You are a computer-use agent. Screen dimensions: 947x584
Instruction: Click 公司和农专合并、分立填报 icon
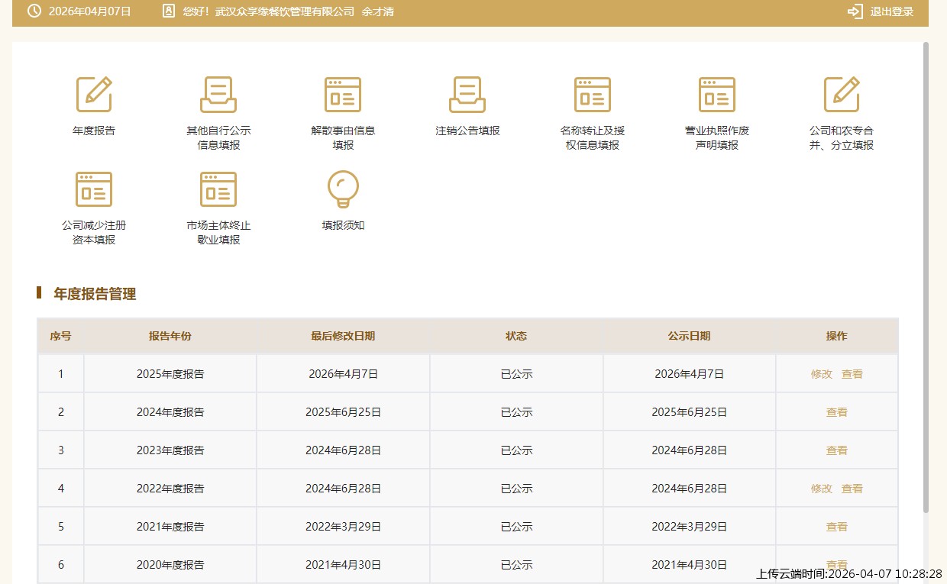tap(842, 95)
